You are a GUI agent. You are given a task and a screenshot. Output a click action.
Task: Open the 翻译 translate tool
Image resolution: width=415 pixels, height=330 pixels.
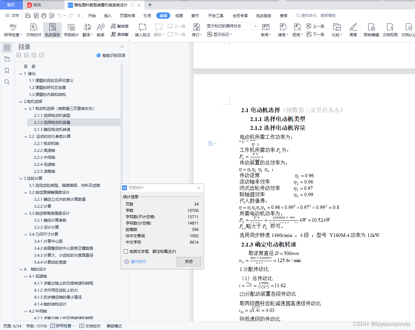pos(88,30)
